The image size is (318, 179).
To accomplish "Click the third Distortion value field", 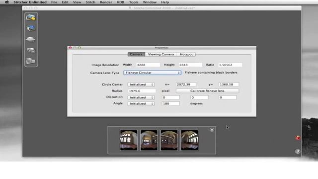I will [228, 97].
